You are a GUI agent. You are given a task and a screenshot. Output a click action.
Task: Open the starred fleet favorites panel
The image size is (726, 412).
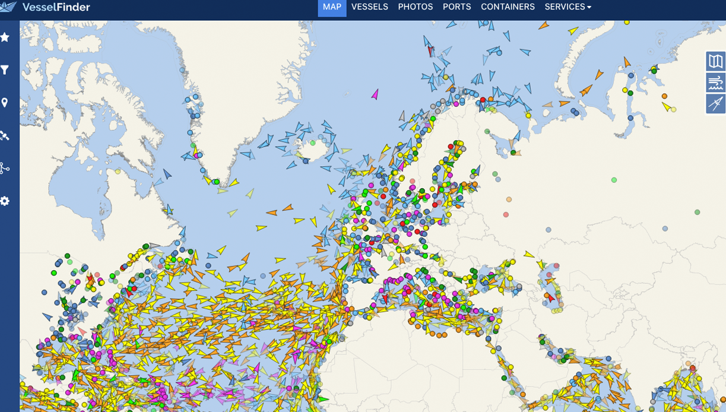pos(6,37)
